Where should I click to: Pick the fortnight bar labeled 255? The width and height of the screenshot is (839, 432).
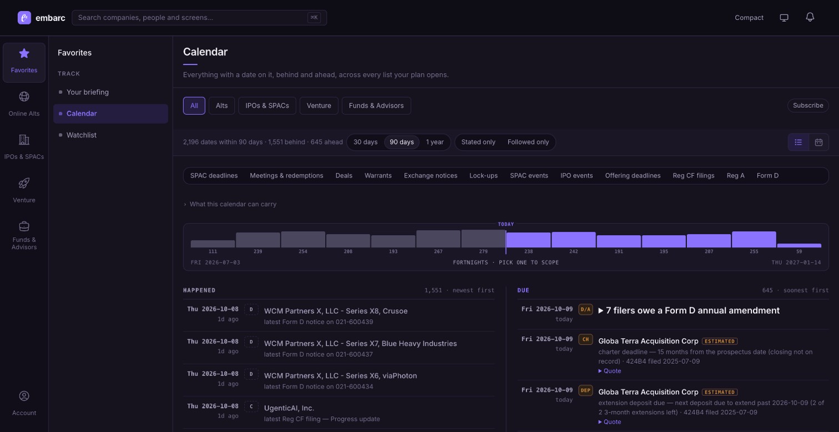coord(754,240)
